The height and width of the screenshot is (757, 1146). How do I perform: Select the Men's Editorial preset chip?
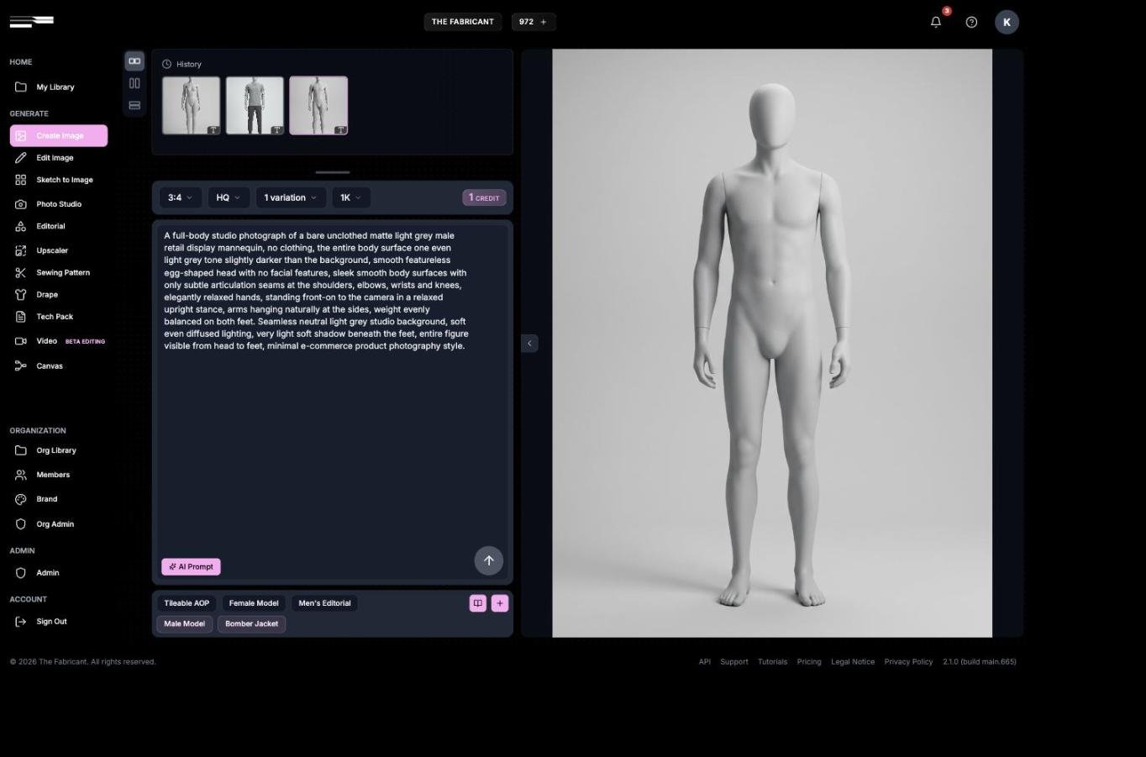pos(324,603)
